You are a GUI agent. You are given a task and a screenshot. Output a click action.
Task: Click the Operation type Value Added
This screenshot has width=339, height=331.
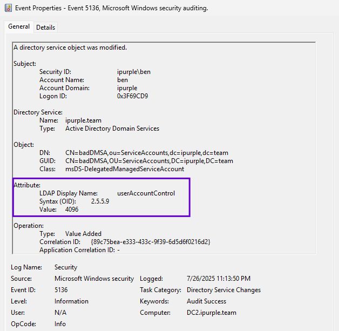(83, 234)
